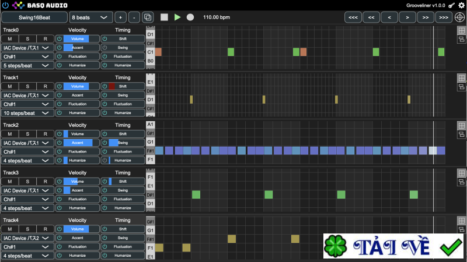Viewport: 467px width, 262px height.
Task: Open settings with the gear icon
Action: coord(461,5)
